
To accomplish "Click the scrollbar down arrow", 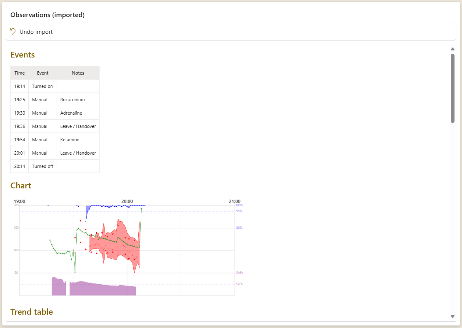I will 452,316.
